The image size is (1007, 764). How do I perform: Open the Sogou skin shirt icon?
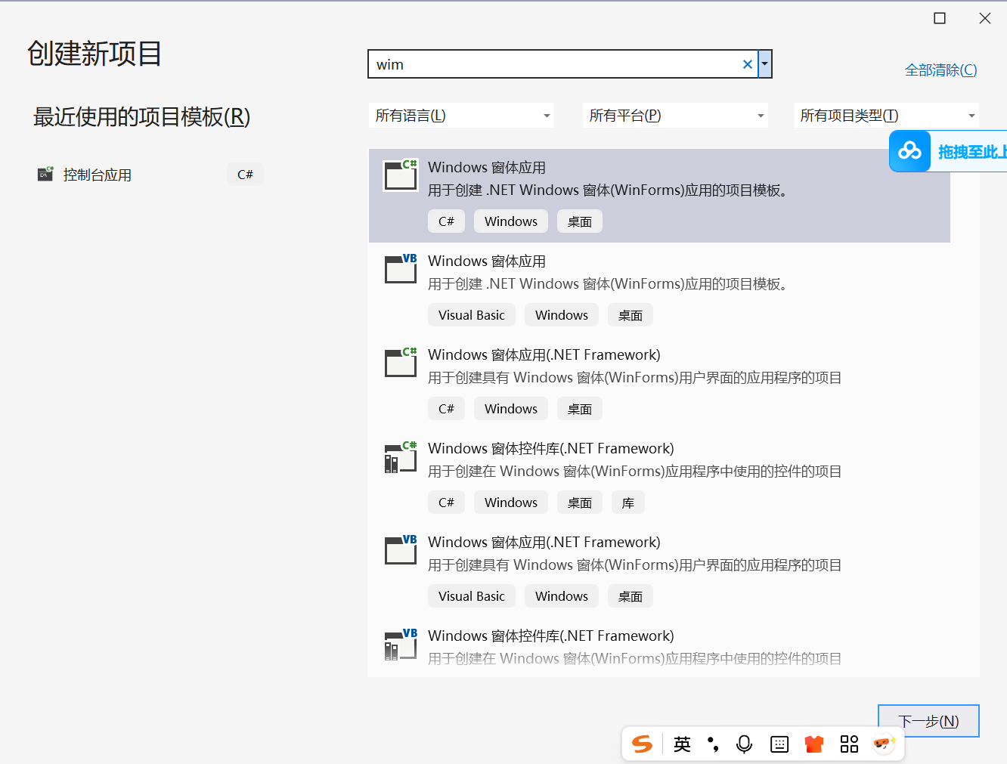pos(814,744)
